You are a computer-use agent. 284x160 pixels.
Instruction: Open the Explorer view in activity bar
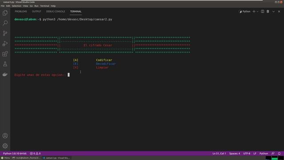pos(5,13)
